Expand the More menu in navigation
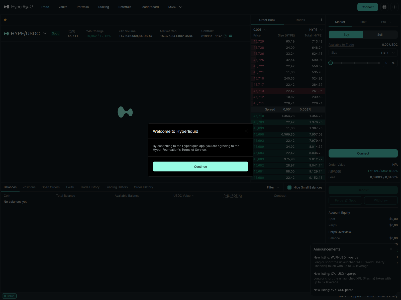The width and height of the screenshot is (401, 300). click(175, 7)
